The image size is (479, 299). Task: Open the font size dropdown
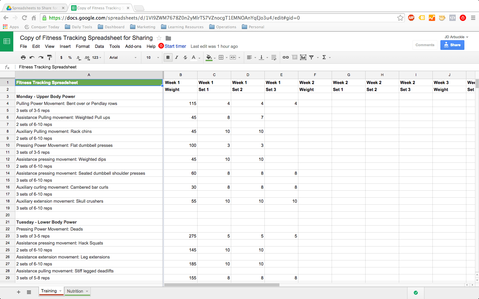click(x=153, y=57)
